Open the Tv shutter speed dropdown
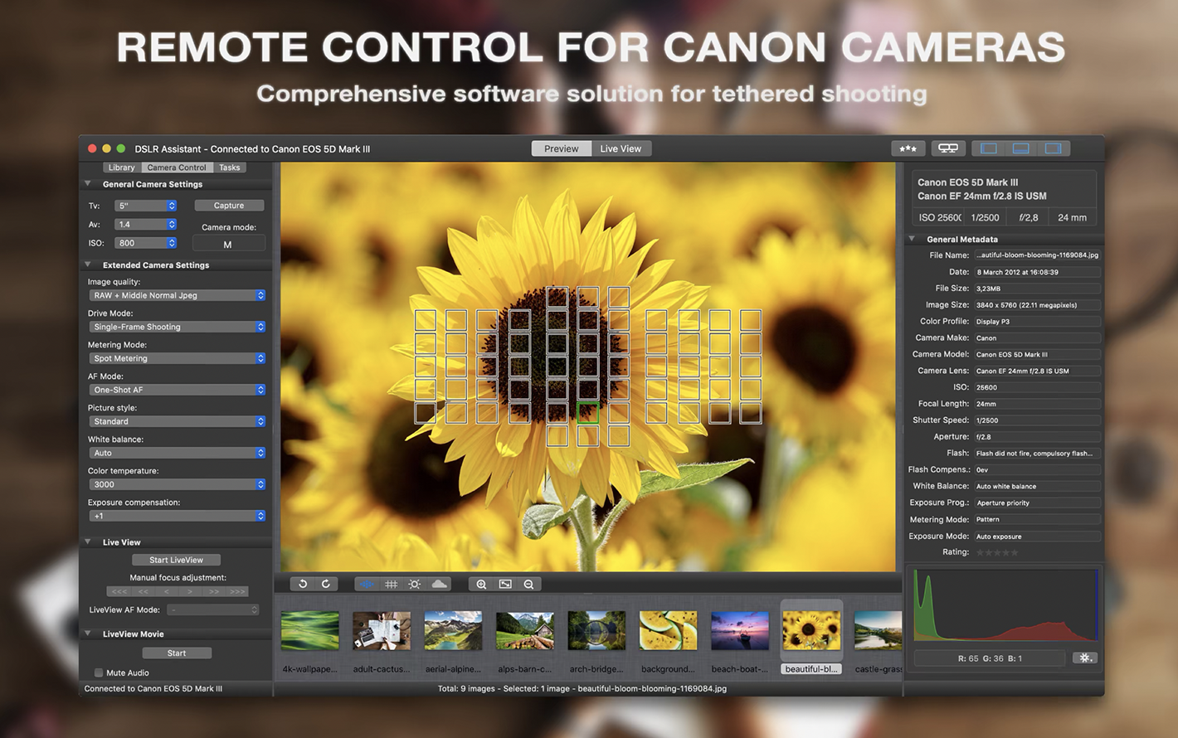1178x738 pixels. point(146,206)
